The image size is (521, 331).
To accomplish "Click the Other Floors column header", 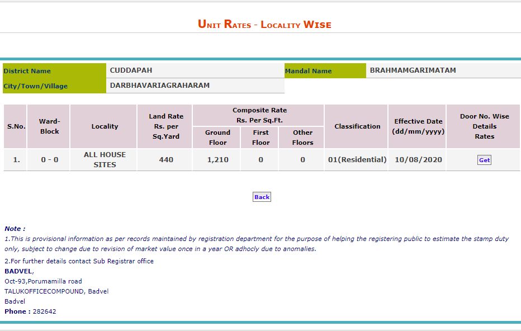I will 302,137.
